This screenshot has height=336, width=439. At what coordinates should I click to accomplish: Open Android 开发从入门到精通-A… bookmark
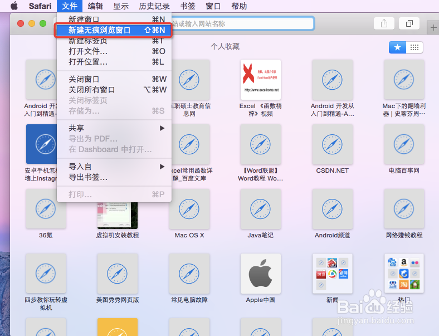pyautogui.click(x=333, y=80)
